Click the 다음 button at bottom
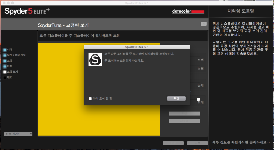274x150 pixels. [x=197, y=143]
